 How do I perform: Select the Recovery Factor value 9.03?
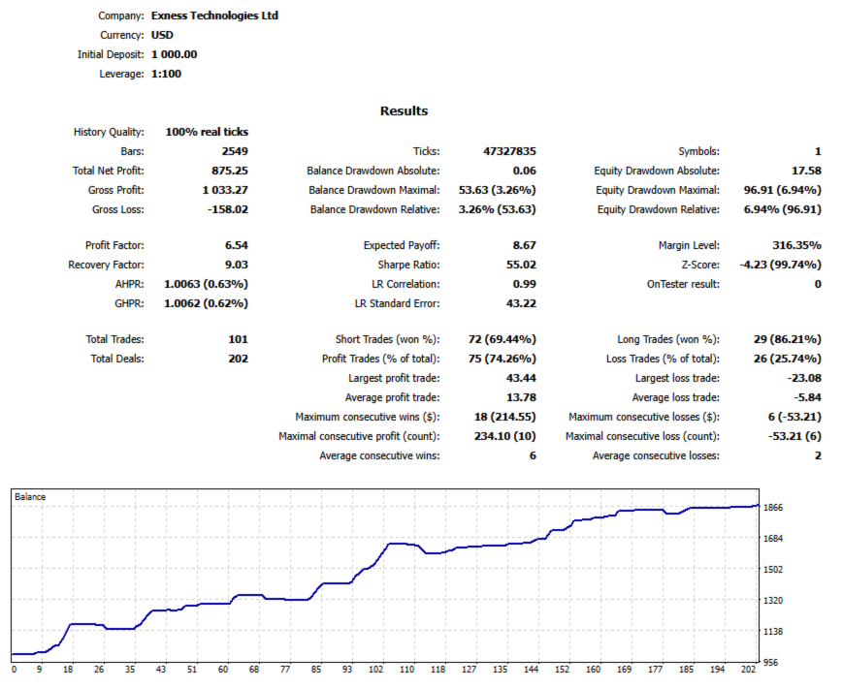237,265
